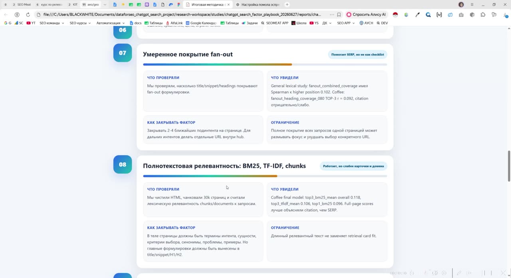Open the Школа bookmark
The image size is (511, 278).
click(x=299, y=23)
